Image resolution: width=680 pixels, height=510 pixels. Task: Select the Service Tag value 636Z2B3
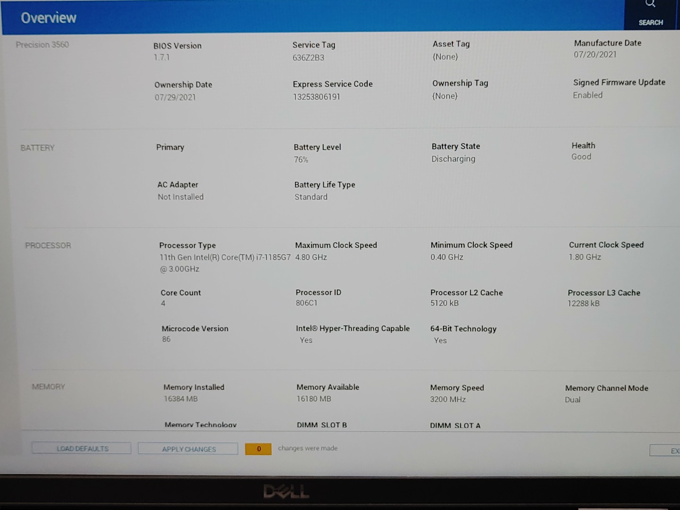pyautogui.click(x=308, y=58)
